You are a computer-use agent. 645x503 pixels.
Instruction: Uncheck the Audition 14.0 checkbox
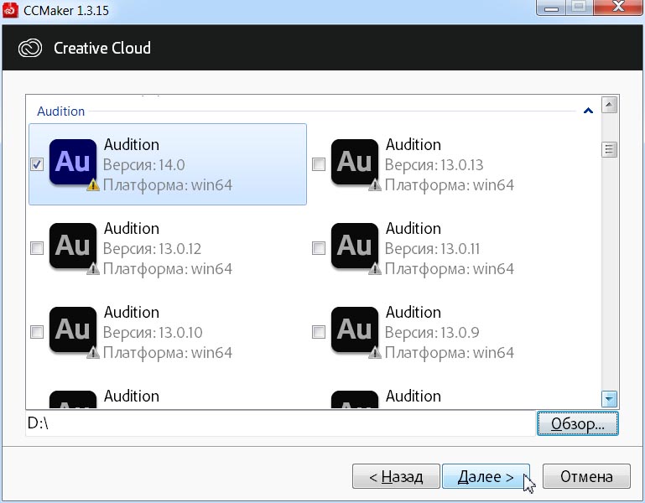click(37, 164)
